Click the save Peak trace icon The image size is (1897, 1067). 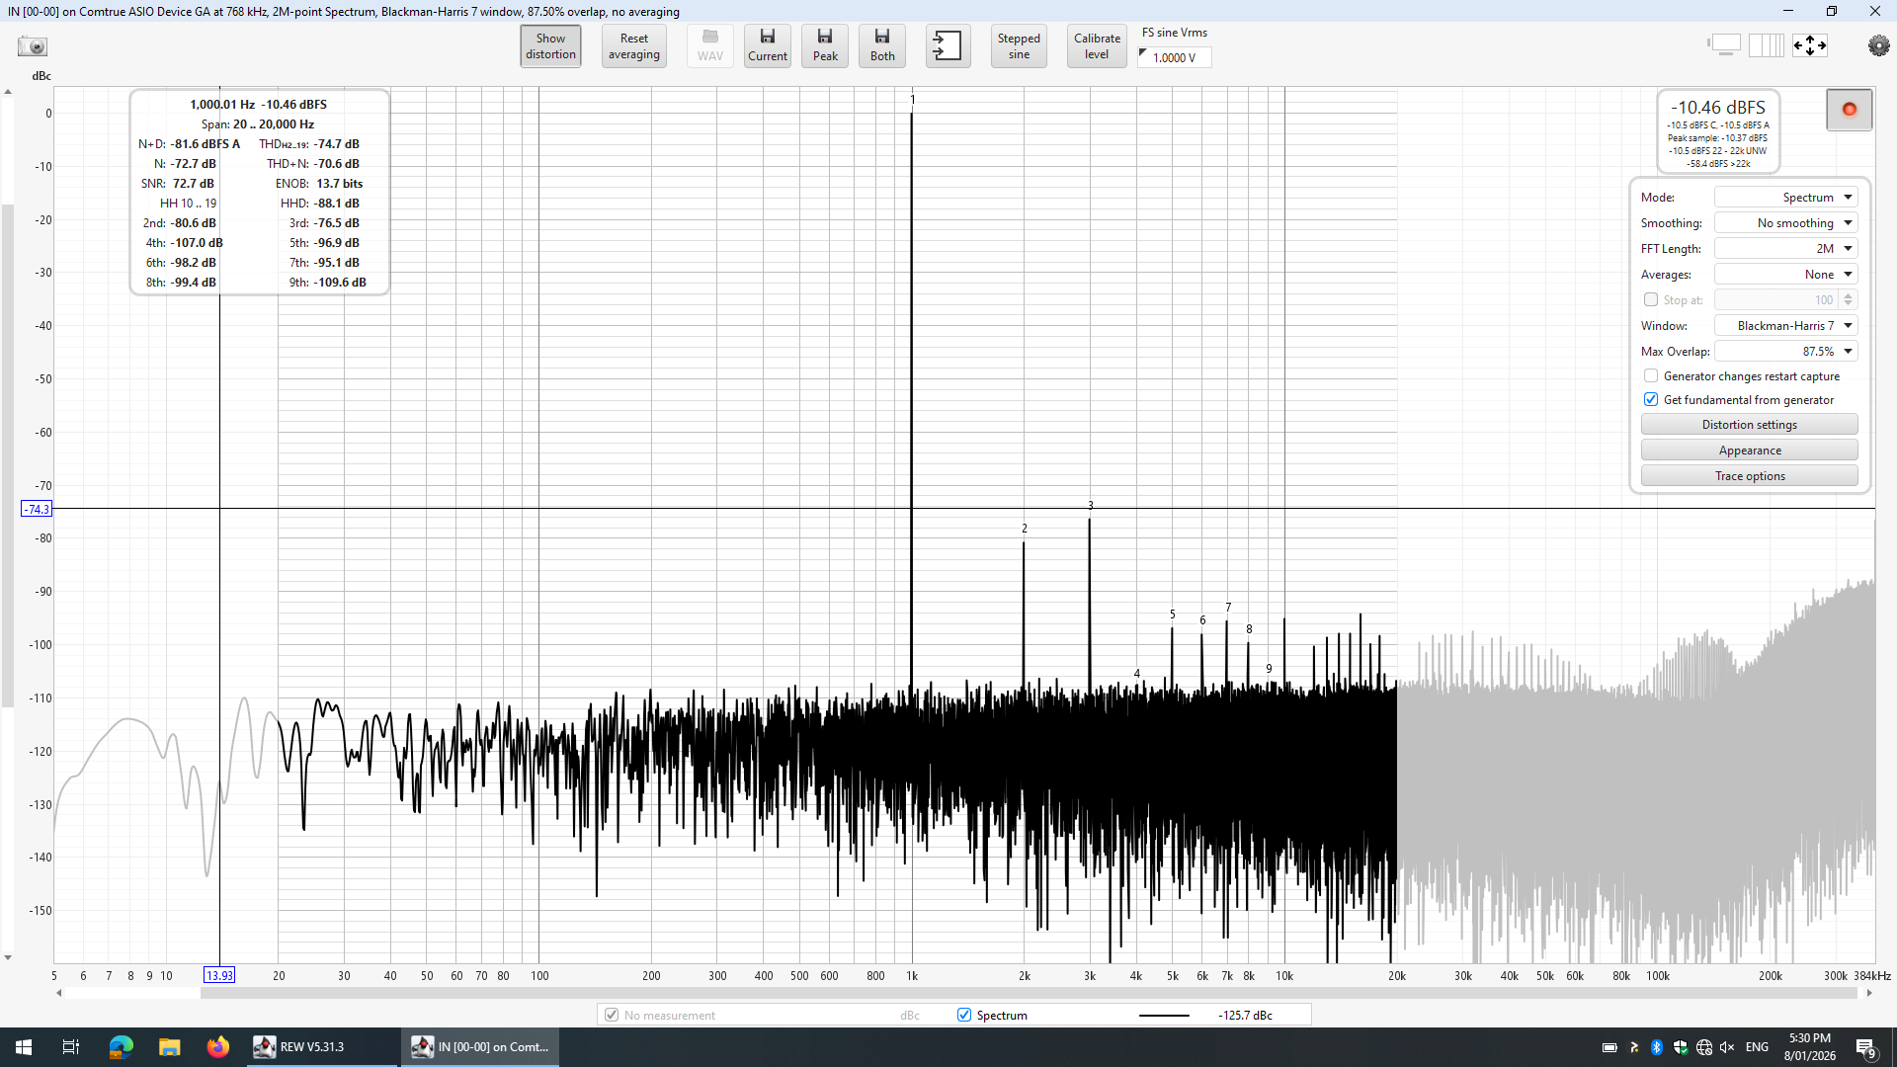click(825, 45)
